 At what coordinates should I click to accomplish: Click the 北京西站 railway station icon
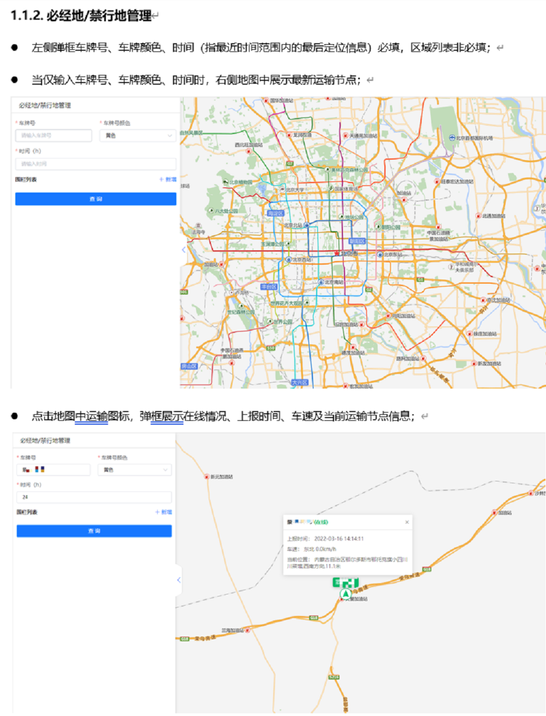pos(289,260)
